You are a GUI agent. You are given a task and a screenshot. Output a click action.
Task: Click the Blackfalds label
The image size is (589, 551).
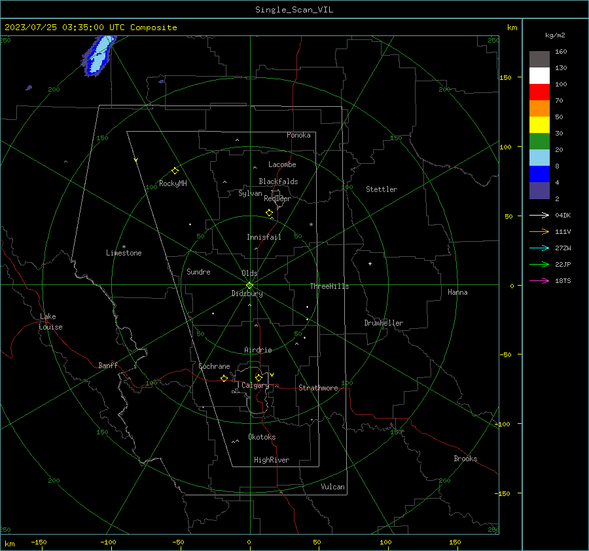278,181
